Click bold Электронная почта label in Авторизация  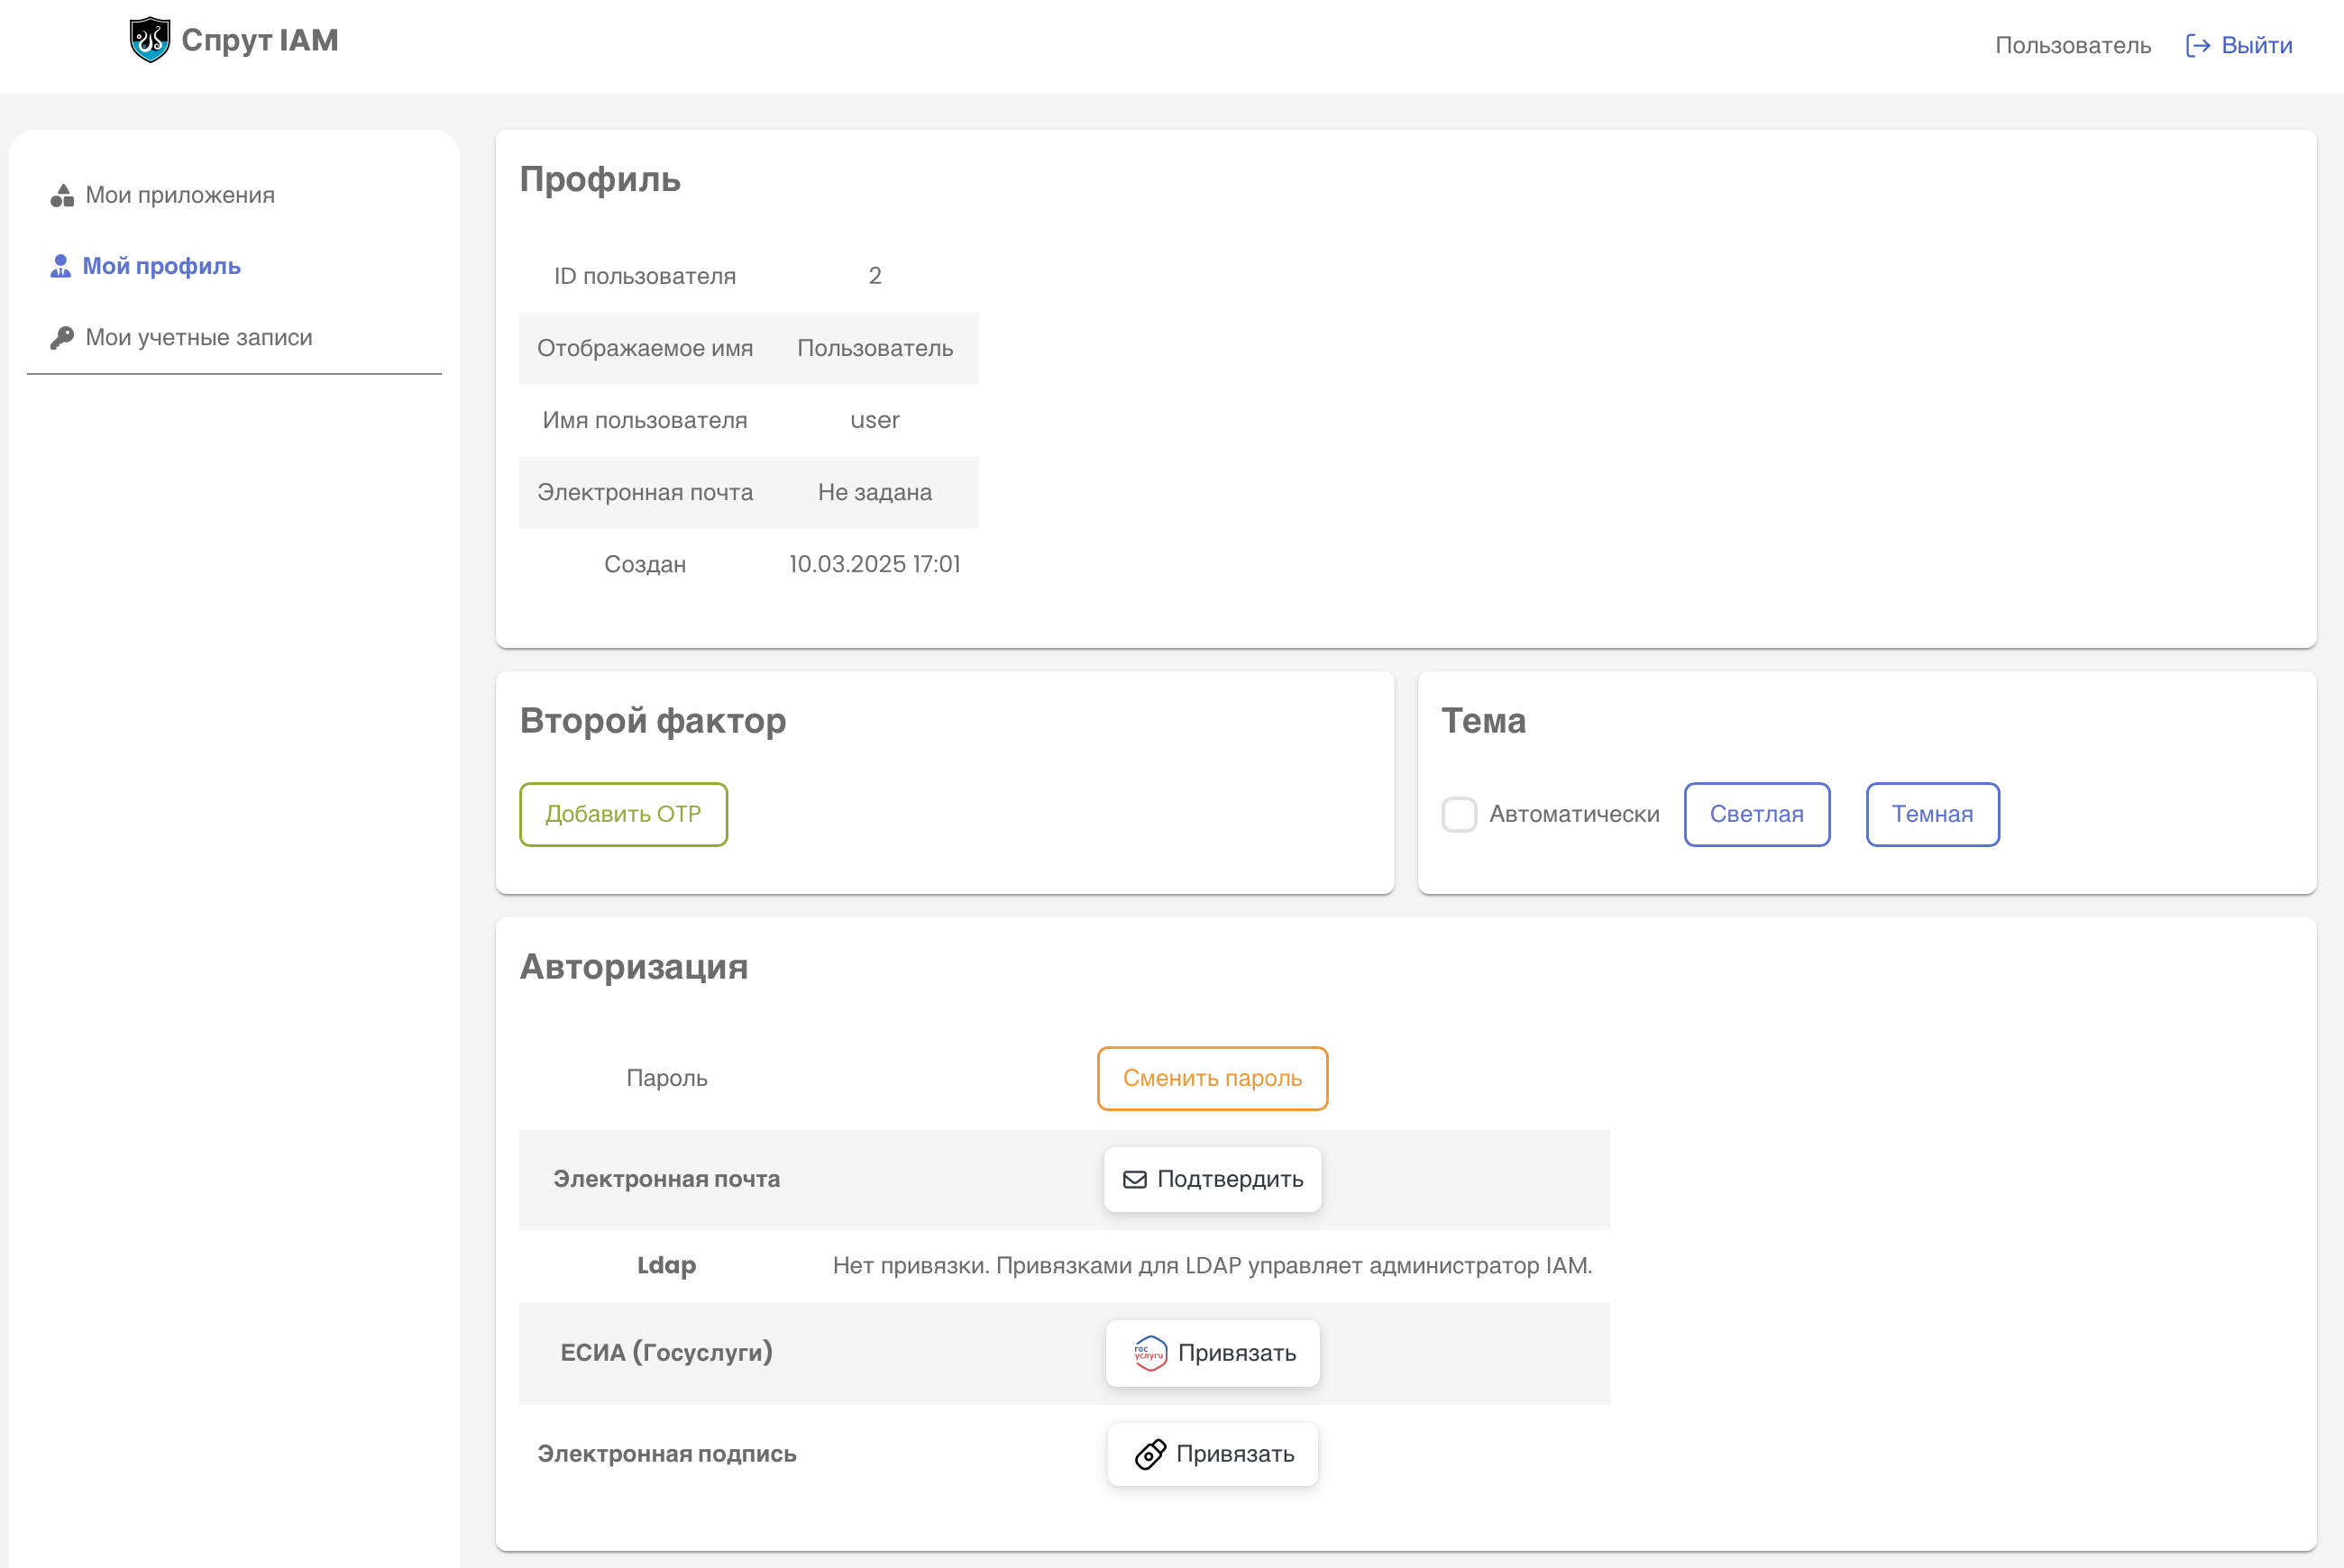667,1180
